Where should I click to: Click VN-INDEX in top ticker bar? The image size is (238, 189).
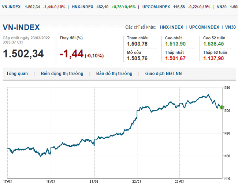[x=11, y=7]
